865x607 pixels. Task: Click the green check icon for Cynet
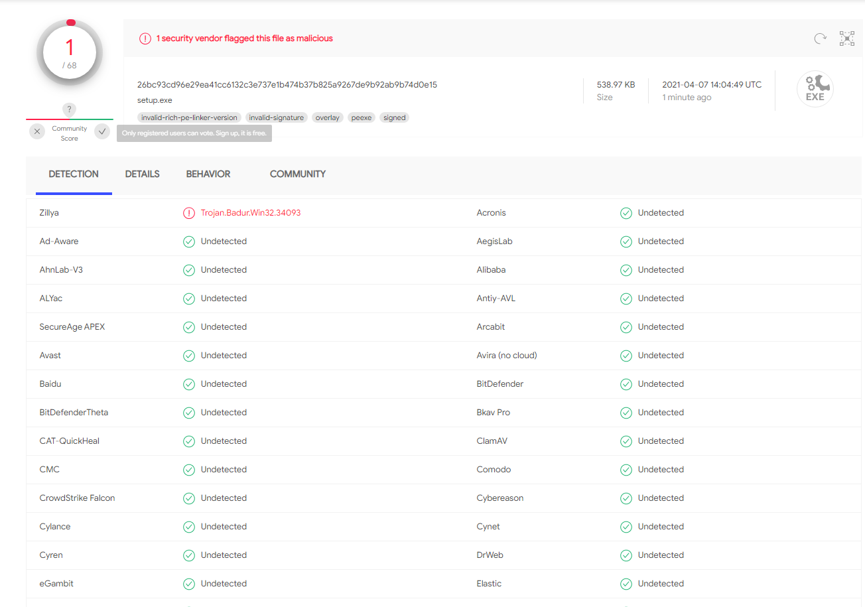tap(626, 527)
